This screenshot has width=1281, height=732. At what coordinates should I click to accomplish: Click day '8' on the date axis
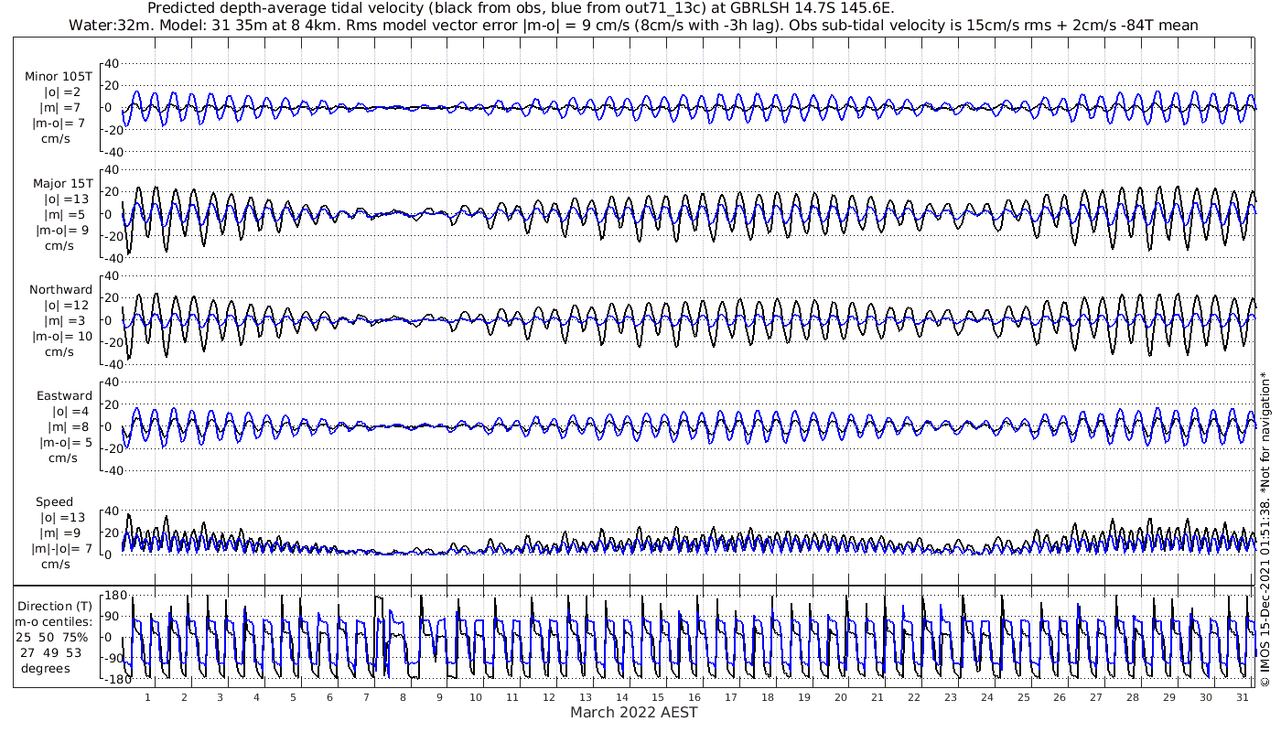tap(403, 697)
